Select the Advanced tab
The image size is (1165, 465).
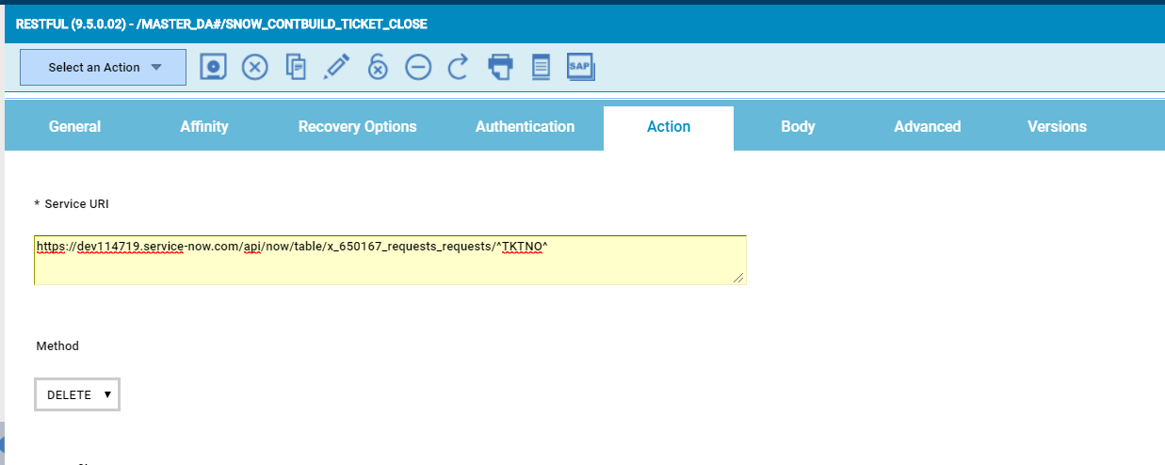pyautogui.click(x=927, y=127)
